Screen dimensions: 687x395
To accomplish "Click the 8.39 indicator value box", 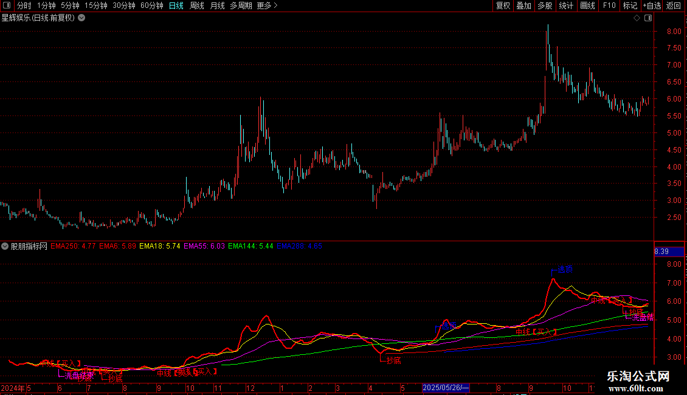I will (x=669, y=252).
